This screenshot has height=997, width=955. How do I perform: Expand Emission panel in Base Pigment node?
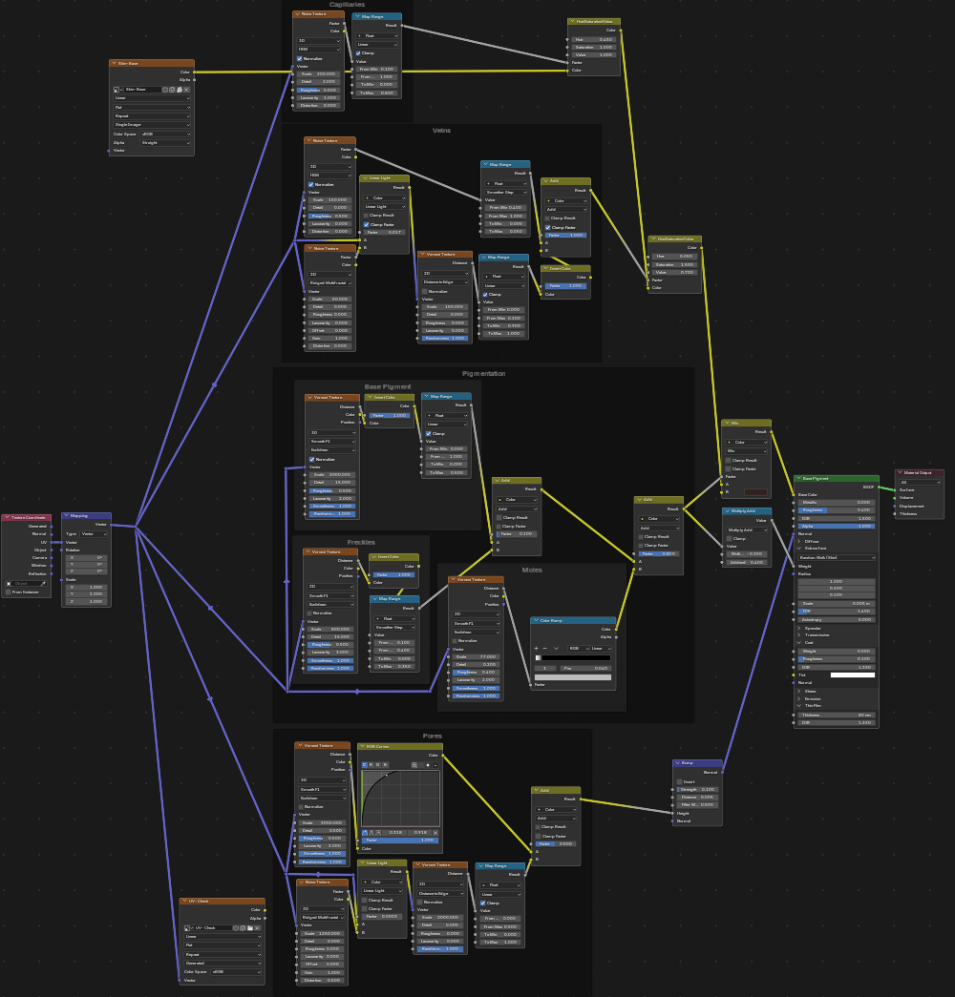tap(799, 698)
